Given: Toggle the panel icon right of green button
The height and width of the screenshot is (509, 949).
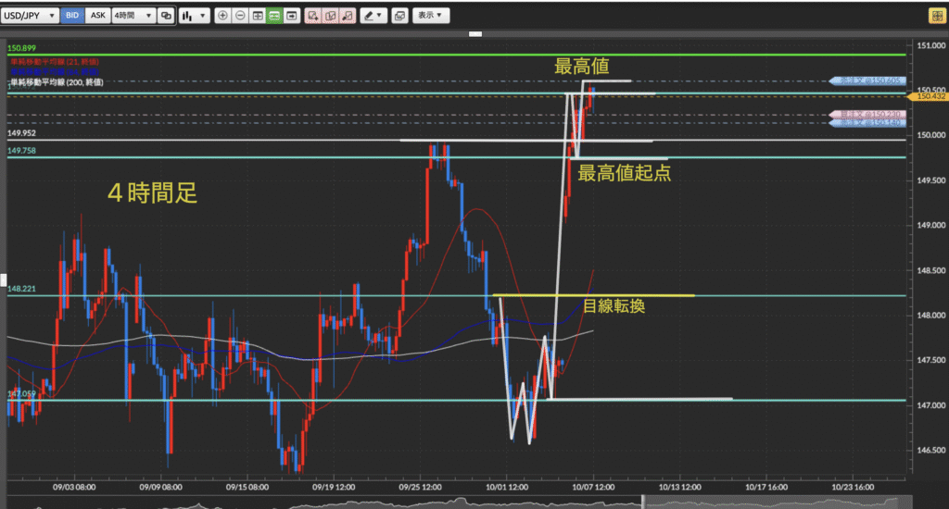Looking at the screenshot, I should 292,16.
